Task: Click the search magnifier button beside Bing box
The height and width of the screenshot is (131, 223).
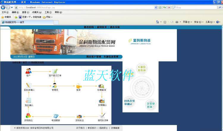Action: coord(220,7)
